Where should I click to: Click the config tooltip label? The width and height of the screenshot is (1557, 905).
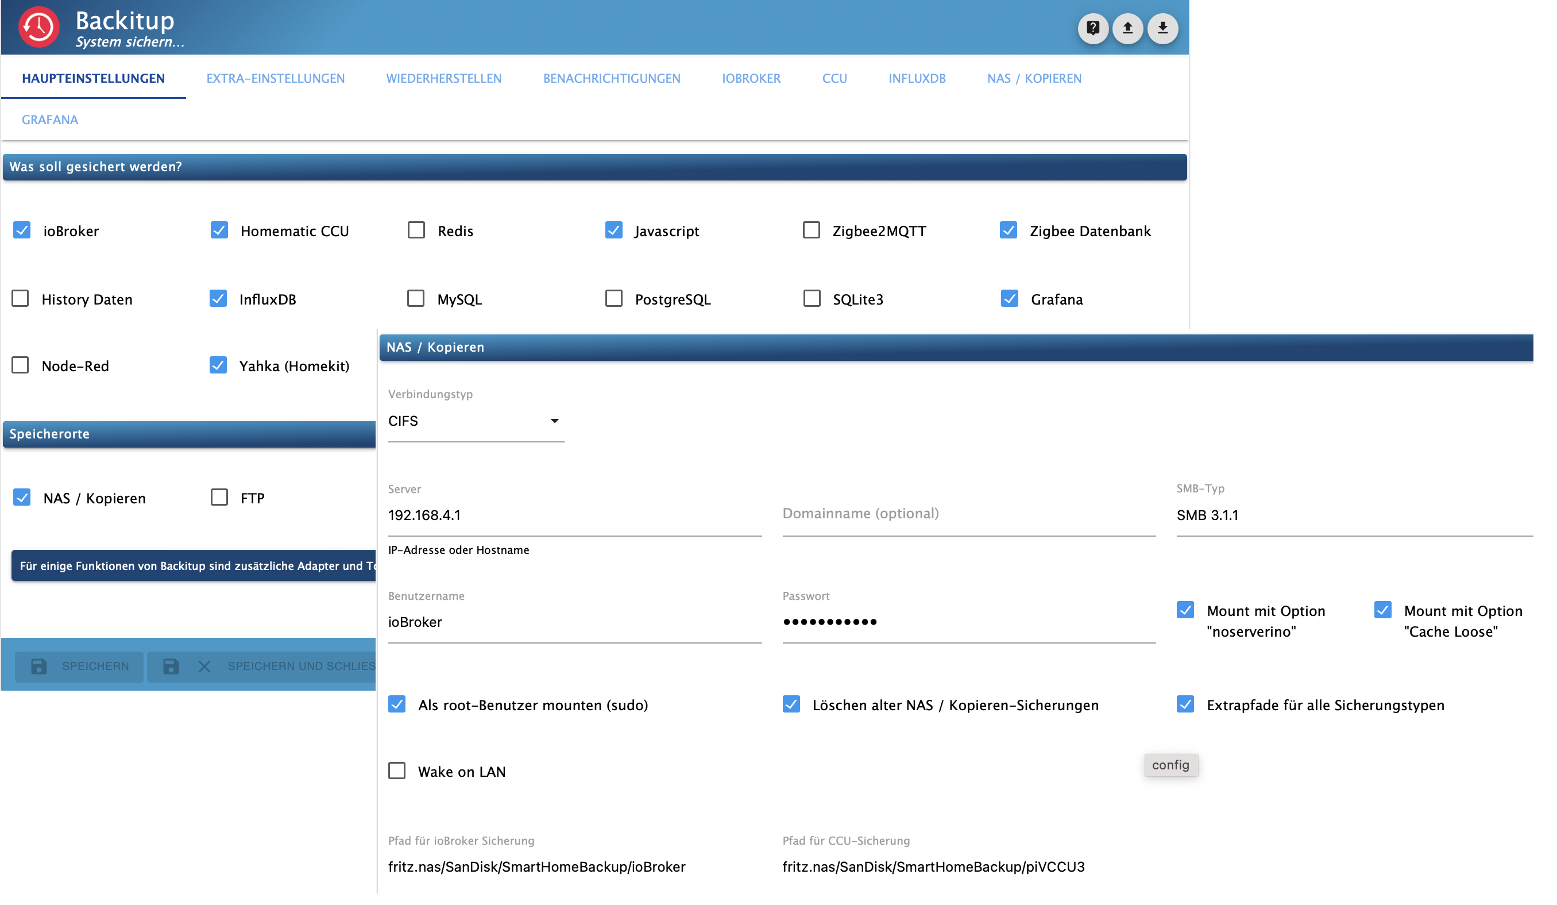point(1170,765)
